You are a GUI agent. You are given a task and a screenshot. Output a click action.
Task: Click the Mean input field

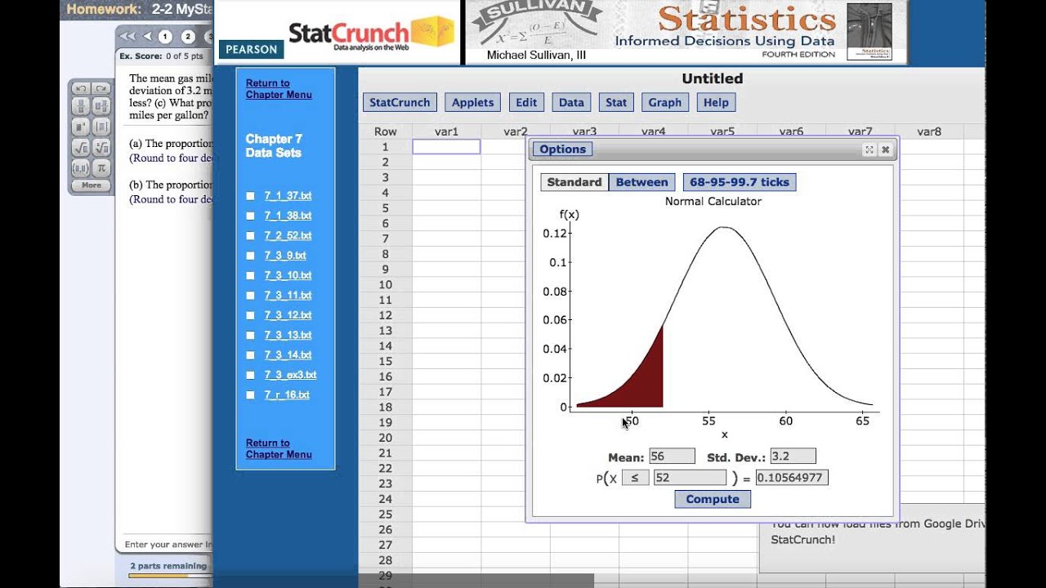[x=672, y=457]
